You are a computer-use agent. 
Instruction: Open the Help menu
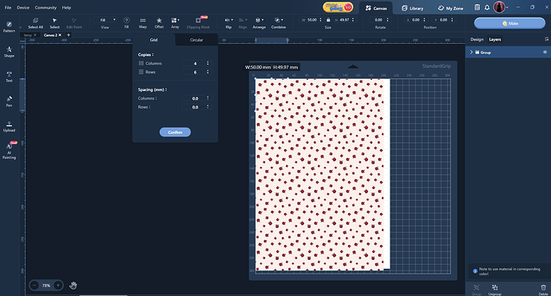66,7
